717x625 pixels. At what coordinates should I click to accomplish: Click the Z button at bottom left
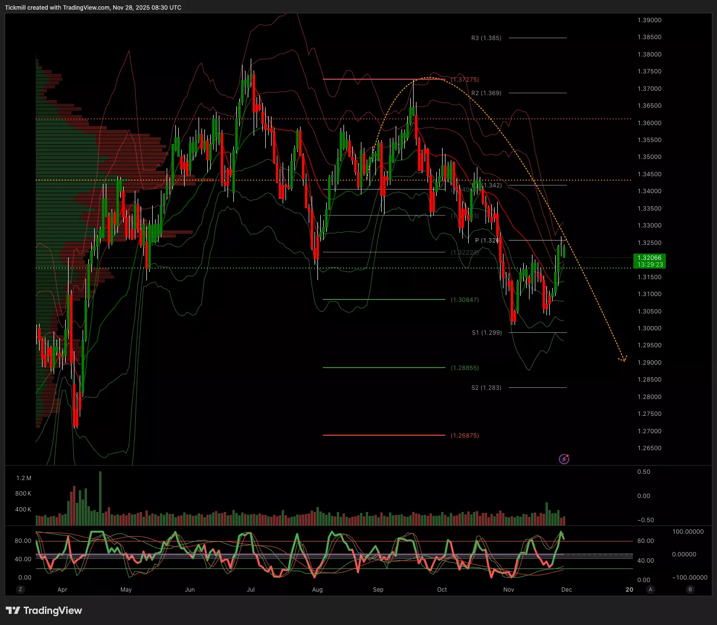[x=20, y=589]
